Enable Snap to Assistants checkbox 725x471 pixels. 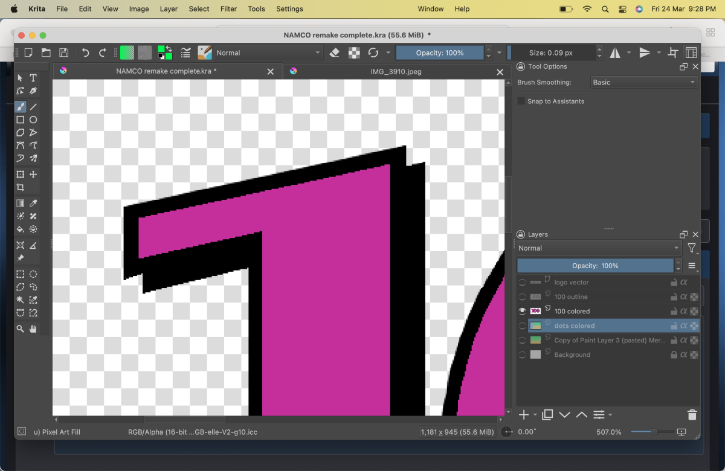pos(521,101)
